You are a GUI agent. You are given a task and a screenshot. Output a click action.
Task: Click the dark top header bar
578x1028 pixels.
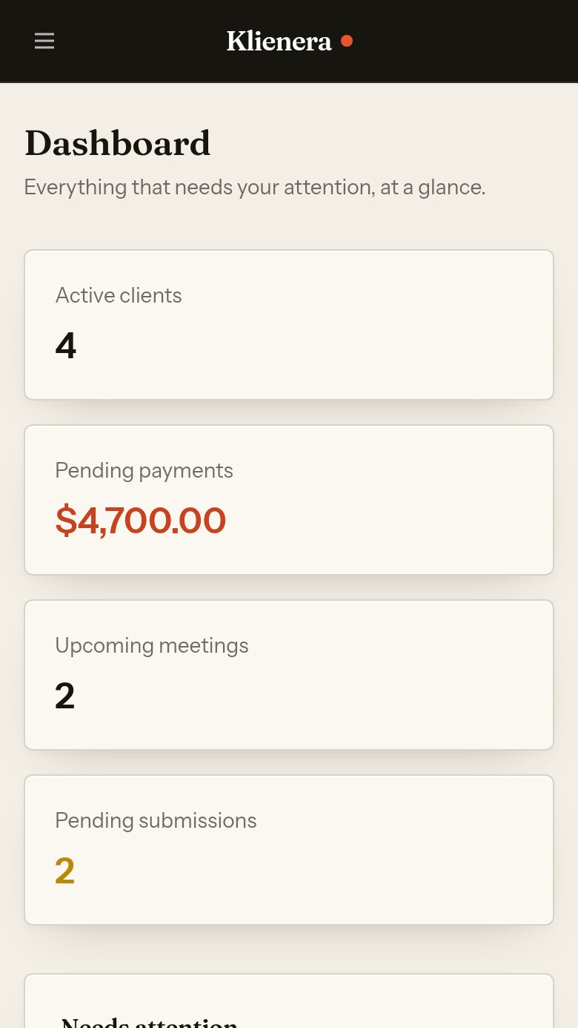click(289, 41)
